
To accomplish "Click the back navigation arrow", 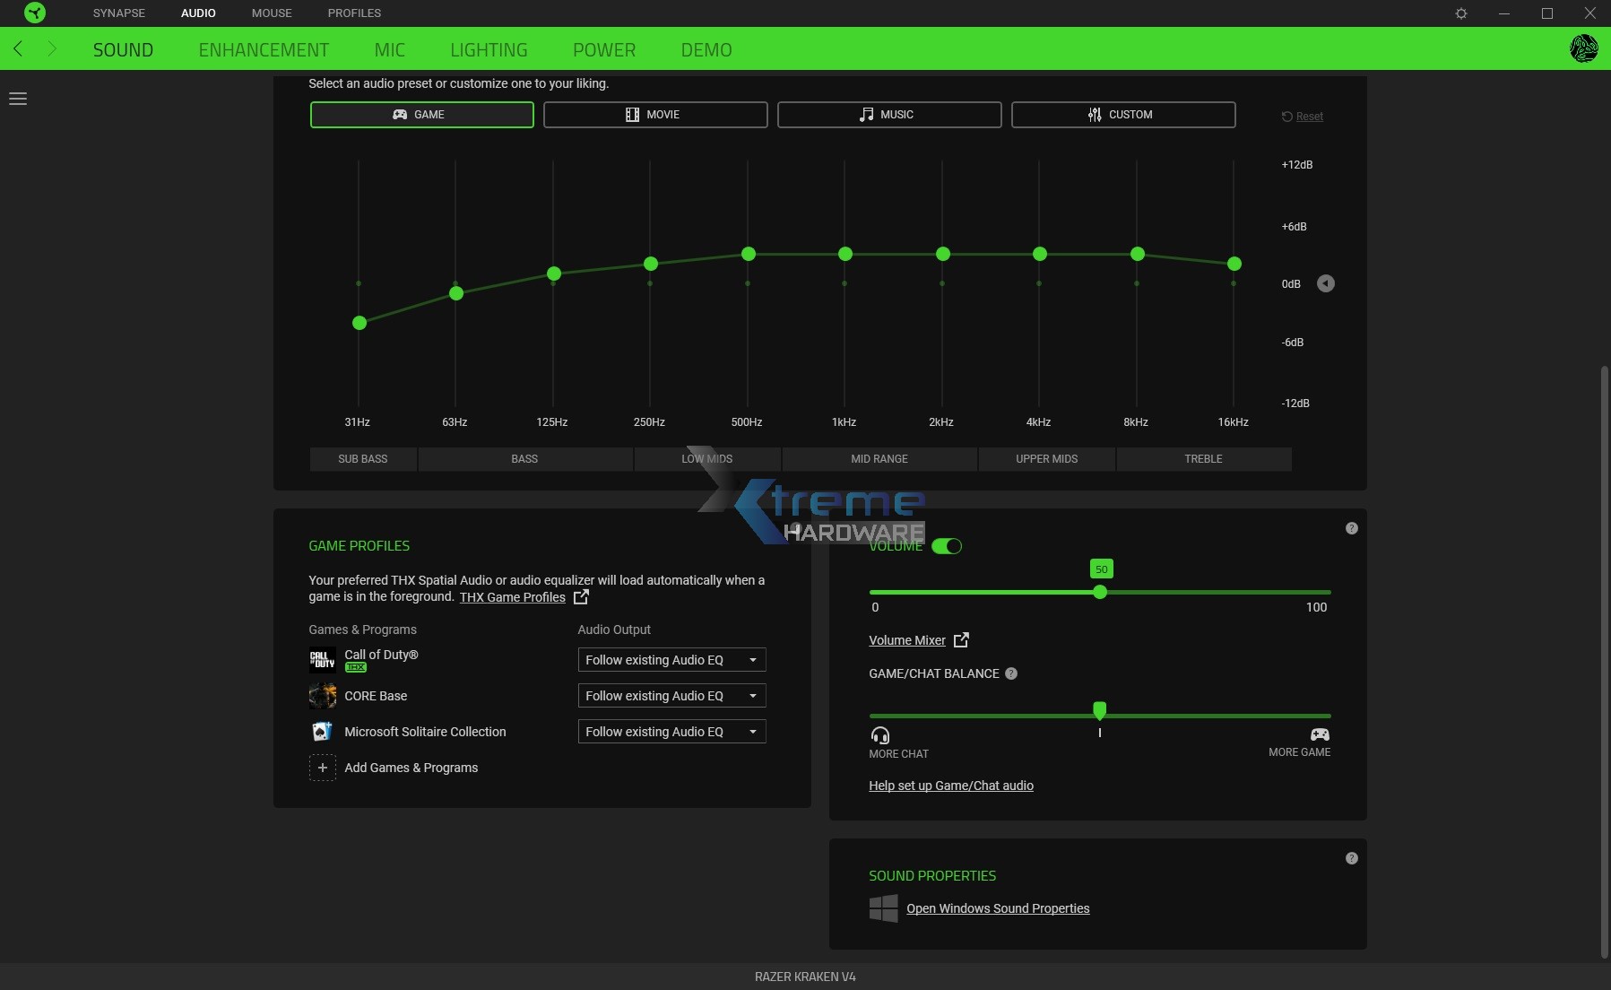I will pos(18,49).
